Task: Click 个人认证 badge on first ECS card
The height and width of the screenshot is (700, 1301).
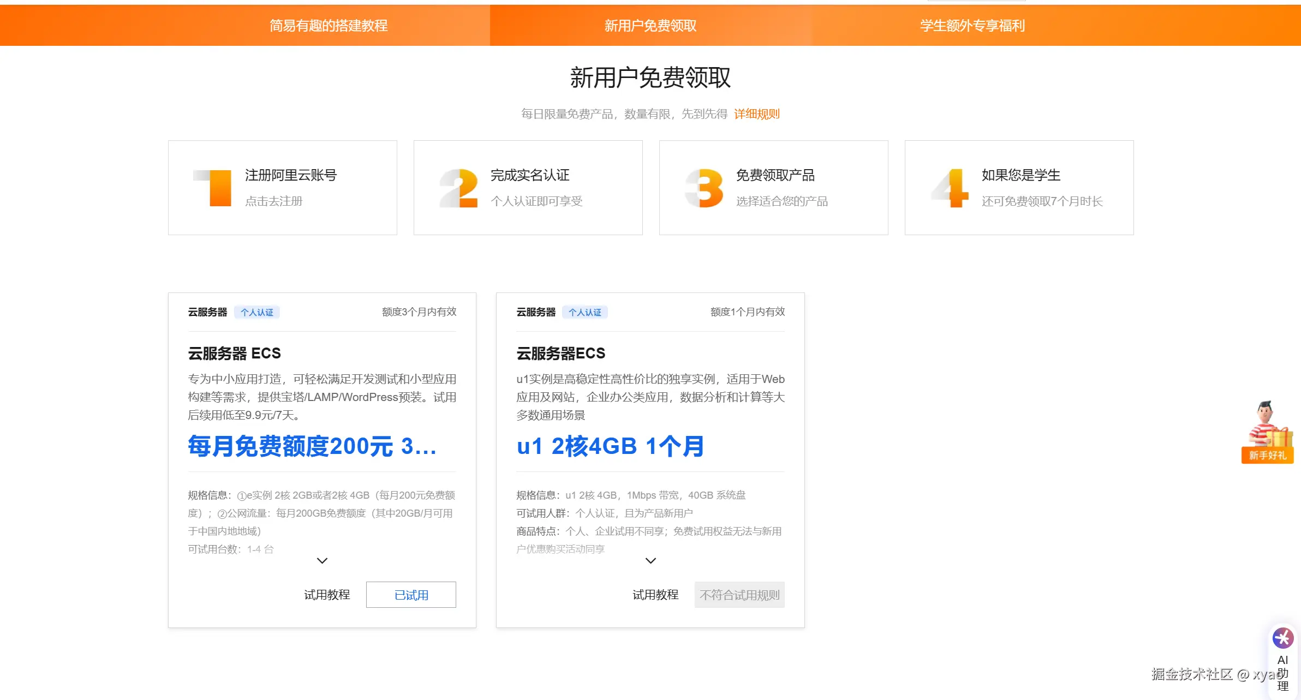Action: coord(257,312)
